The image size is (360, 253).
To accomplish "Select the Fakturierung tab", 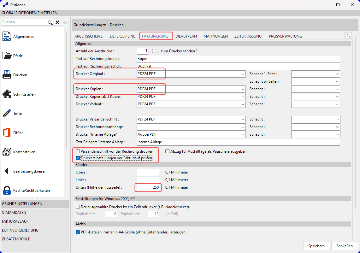I will tap(155, 36).
